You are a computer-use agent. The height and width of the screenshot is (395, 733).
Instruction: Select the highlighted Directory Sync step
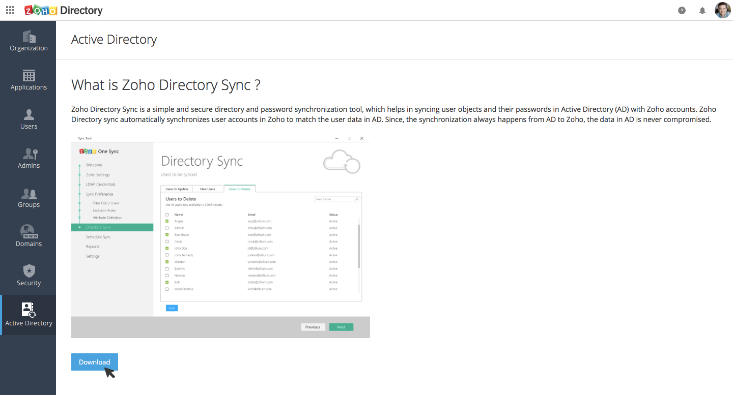click(112, 227)
